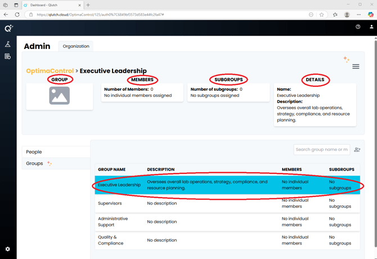The width and height of the screenshot is (377, 259).
Task: Select the Supervisors group row
Action: click(227, 203)
